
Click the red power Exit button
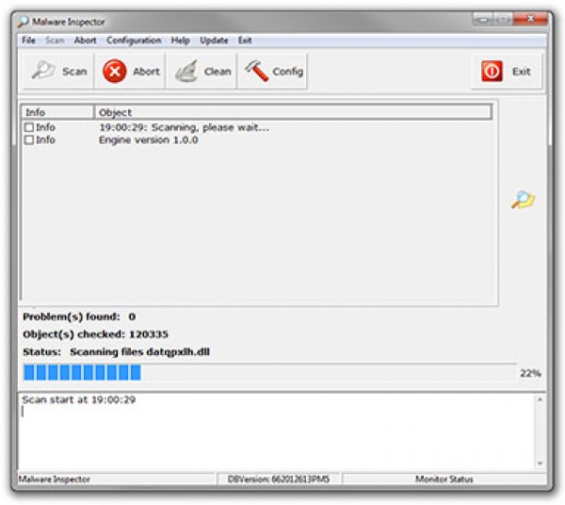point(507,71)
